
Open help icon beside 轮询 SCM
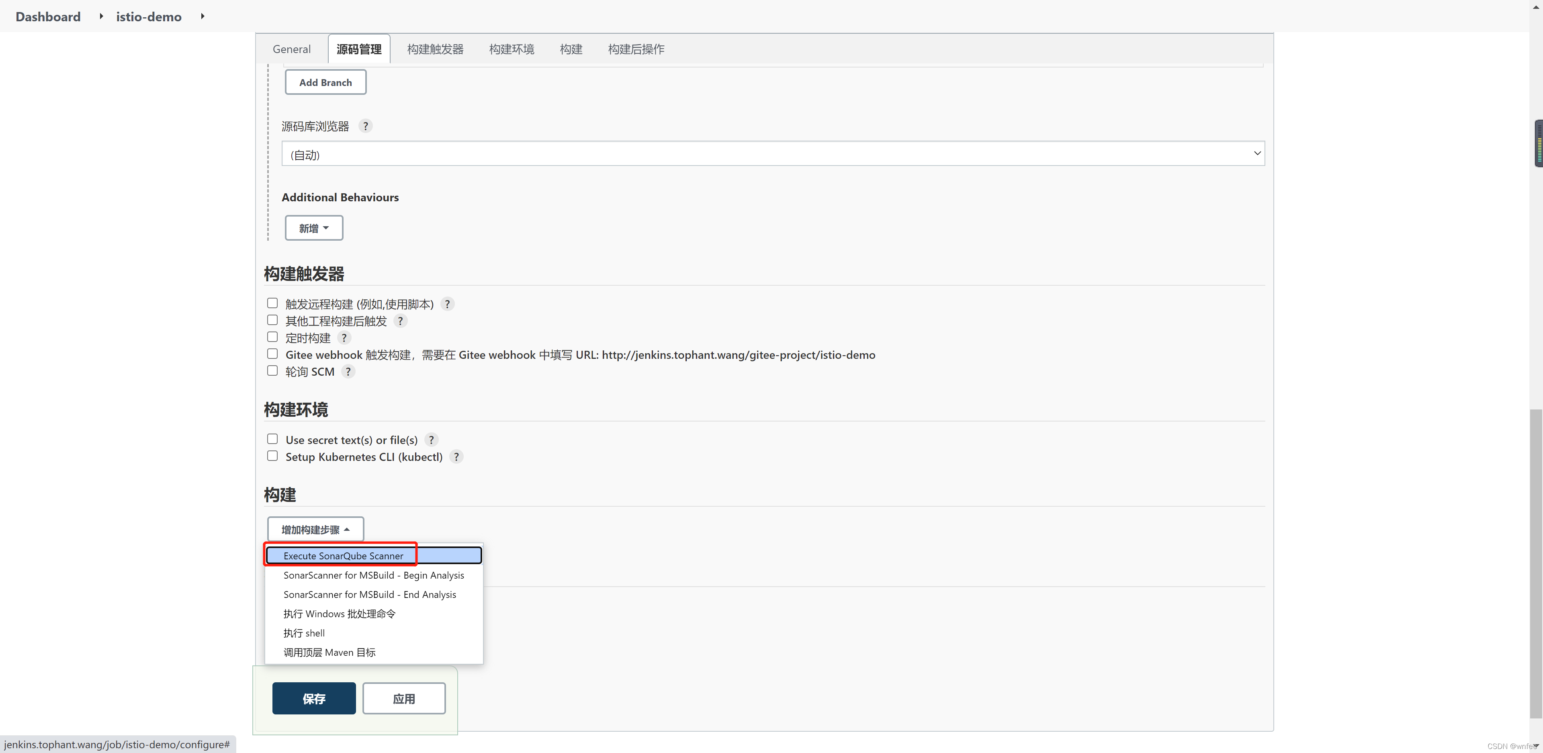pos(348,372)
